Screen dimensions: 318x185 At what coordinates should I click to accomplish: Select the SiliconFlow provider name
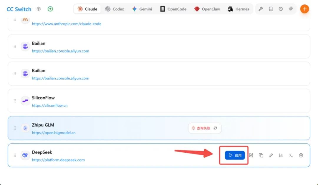pyautogui.click(x=43, y=98)
